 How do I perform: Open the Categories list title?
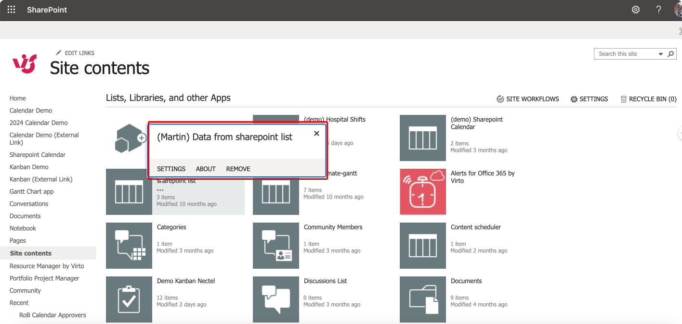pyautogui.click(x=171, y=227)
